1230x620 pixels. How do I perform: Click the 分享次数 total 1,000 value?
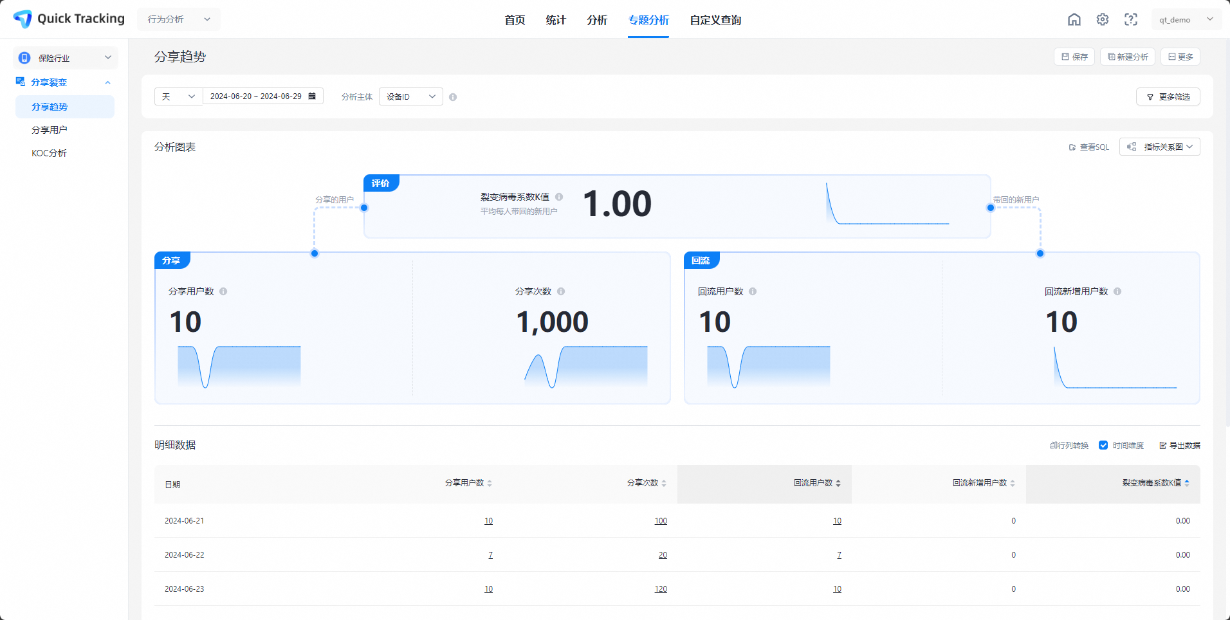pos(552,322)
